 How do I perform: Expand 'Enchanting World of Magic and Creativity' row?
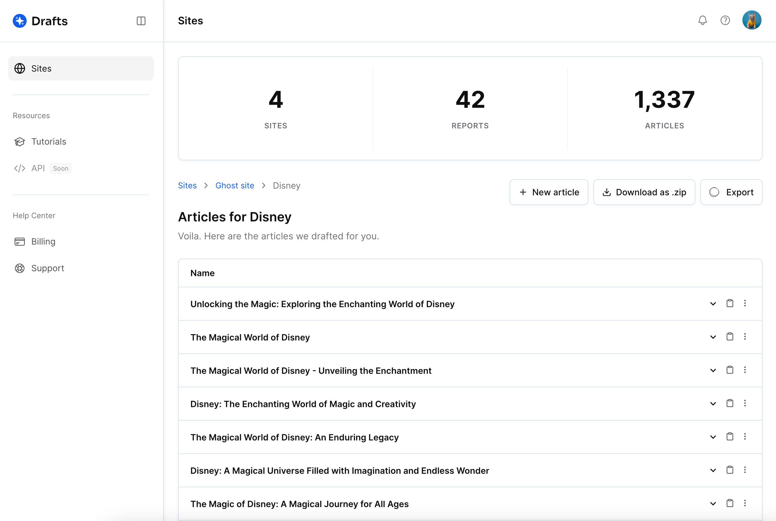pos(713,404)
